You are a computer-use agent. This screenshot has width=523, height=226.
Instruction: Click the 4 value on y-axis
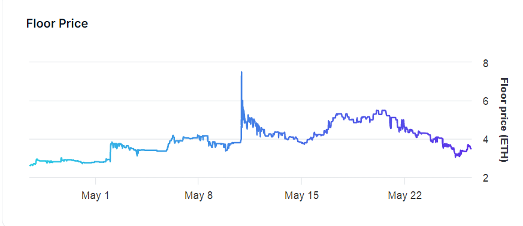pos(486,139)
